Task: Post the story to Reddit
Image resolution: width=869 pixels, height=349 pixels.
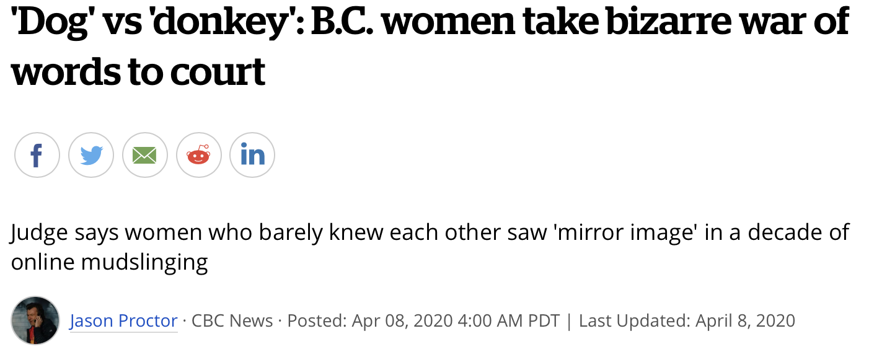Action: point(199,155)
